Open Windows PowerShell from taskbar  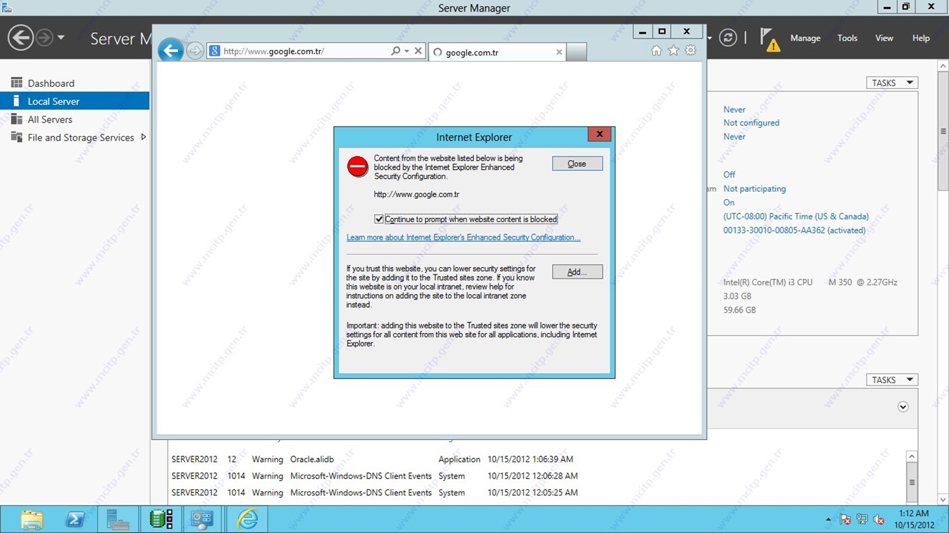click(x=74, y=520)
